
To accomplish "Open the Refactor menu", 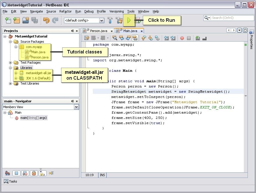I will coord(65,12).
